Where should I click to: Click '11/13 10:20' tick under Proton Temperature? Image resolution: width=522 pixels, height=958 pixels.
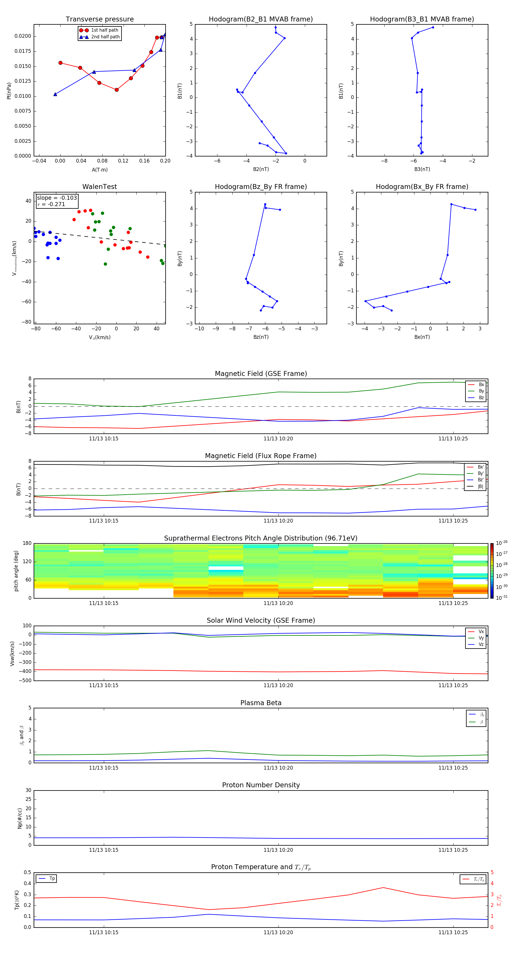[278, 932]
